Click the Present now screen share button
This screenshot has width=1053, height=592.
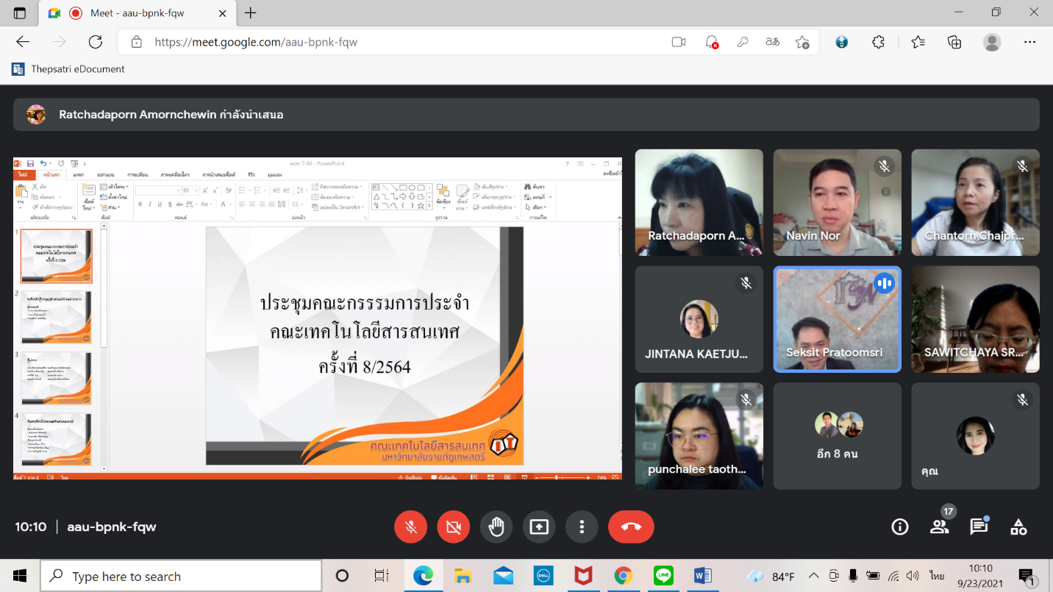pyautogui.click(x=539, y=527)
